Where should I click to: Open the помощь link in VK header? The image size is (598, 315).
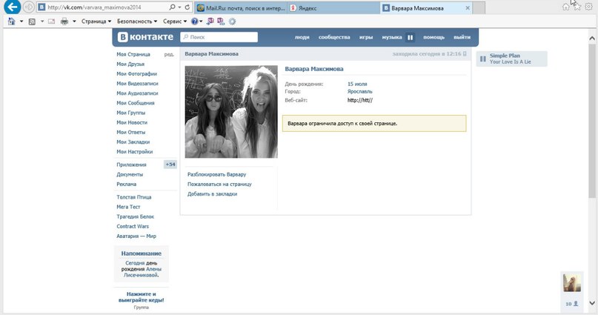(433, 37)
